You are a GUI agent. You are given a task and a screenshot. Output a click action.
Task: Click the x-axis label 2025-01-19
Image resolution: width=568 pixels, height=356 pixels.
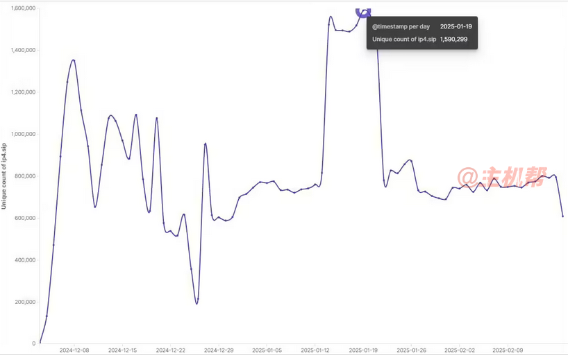tap(363, 350)
